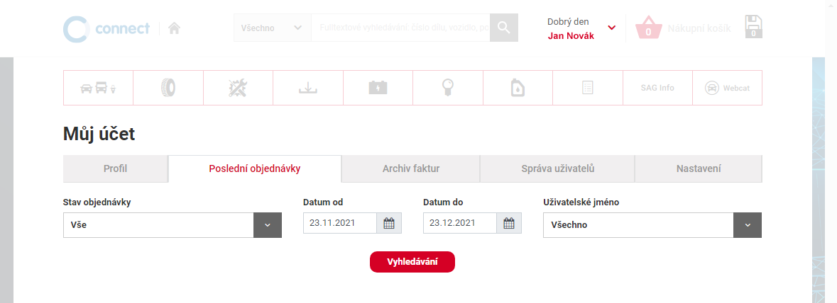The height and width of the screenshot is (303, 837).
Task: Switch to the Správa uživatelů tab
Action: coord(557,168)
